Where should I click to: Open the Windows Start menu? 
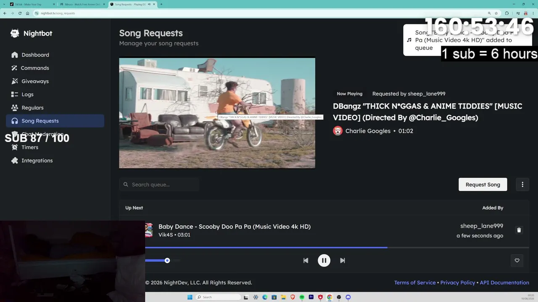(190, 297)
